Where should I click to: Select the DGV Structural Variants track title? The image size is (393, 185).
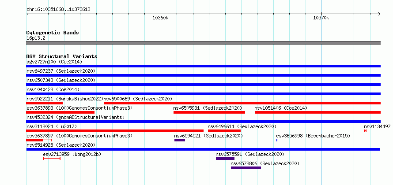pos(62,56)
